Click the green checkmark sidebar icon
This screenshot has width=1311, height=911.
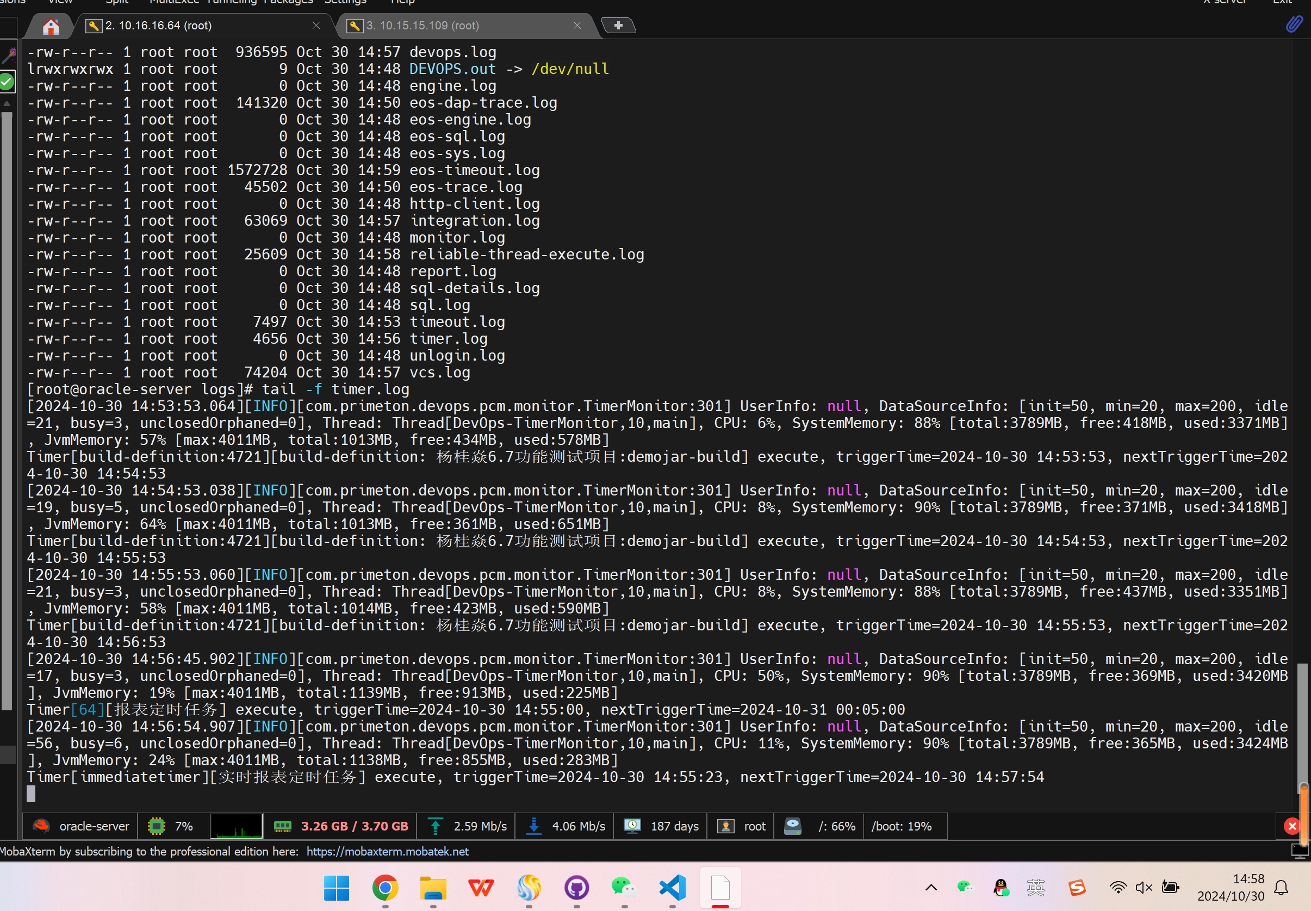[7, 82]
